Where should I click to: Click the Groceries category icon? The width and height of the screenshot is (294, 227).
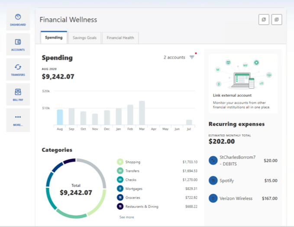tap(120, 198)
